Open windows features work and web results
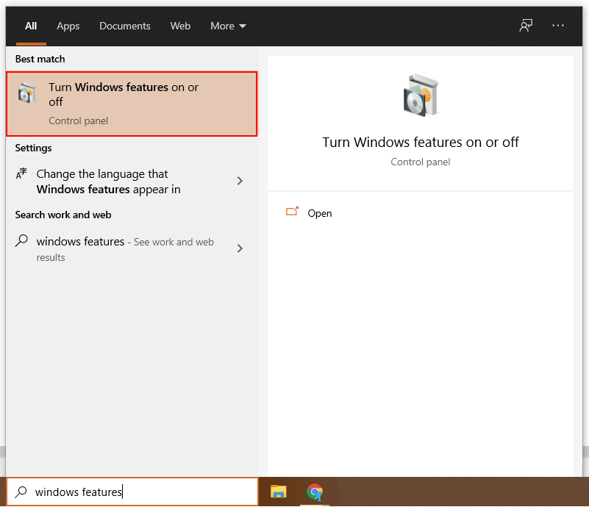Viewport: 589px width, 507px height. [x=132, y=249]
